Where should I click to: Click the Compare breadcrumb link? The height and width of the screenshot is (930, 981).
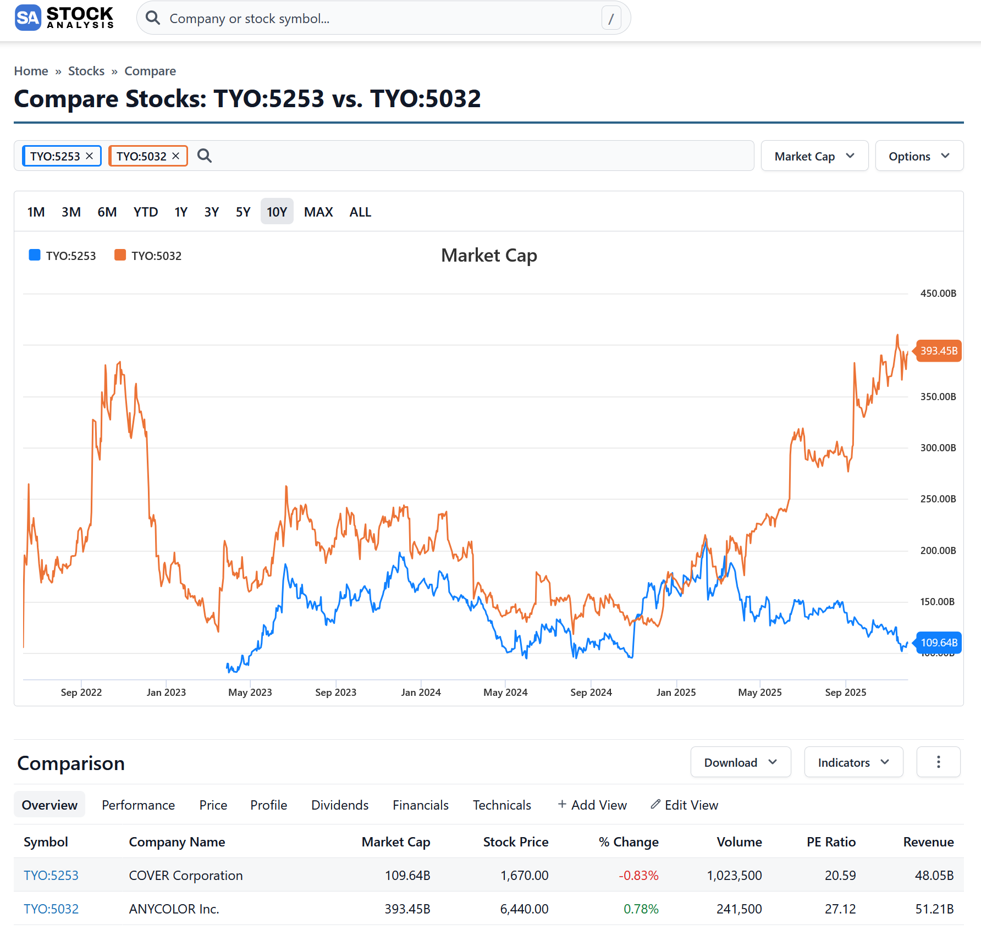pos(150,71)
